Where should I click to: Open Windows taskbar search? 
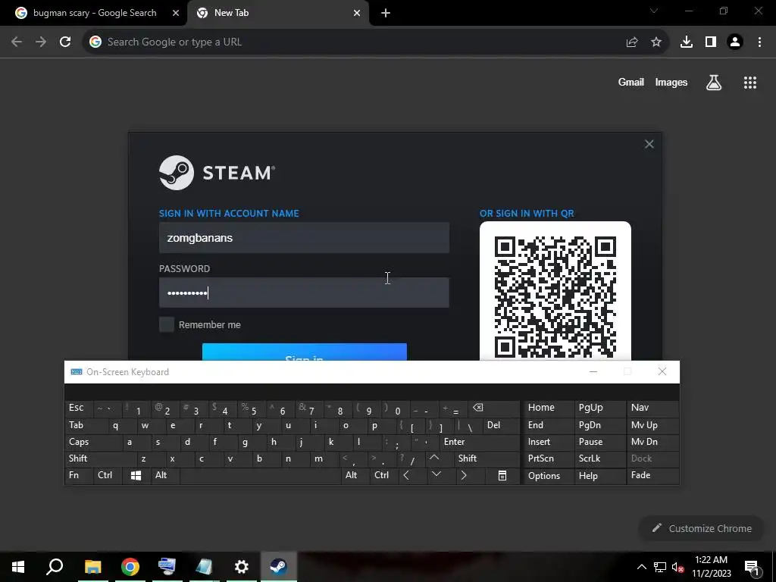click(x=55, y=567)
